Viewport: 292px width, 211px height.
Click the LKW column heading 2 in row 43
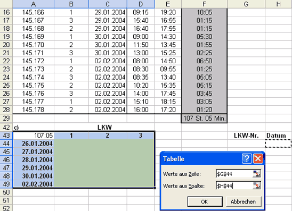pos(108,136)
